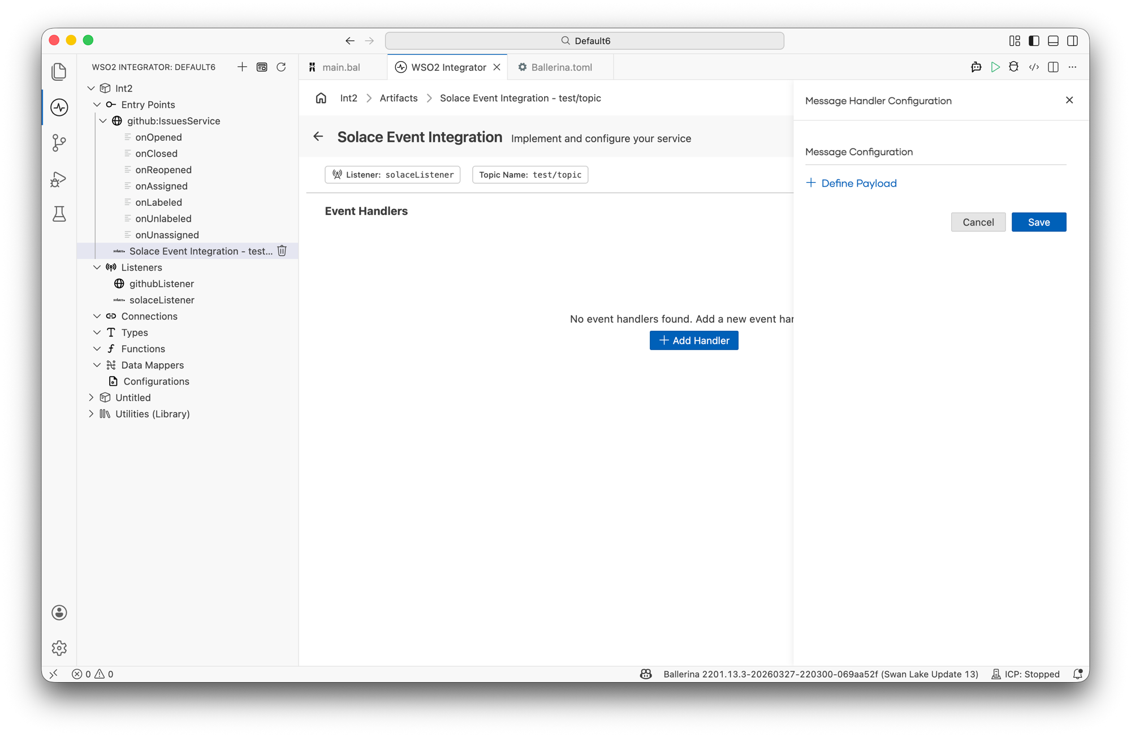Collapse the Listeners section
The width and height of the screenshot is (1131, 737).
click(97, 267)
